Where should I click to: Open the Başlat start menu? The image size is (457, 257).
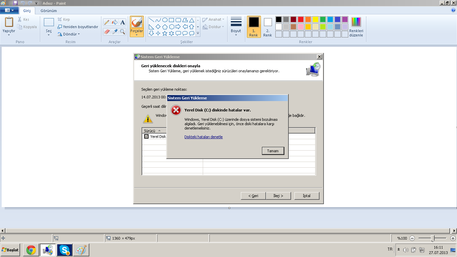pos(10,250)
